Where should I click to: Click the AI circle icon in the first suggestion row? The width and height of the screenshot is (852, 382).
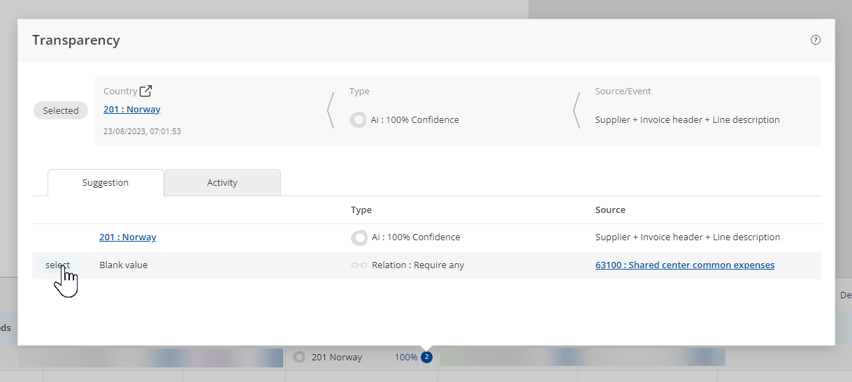[359, 237]
